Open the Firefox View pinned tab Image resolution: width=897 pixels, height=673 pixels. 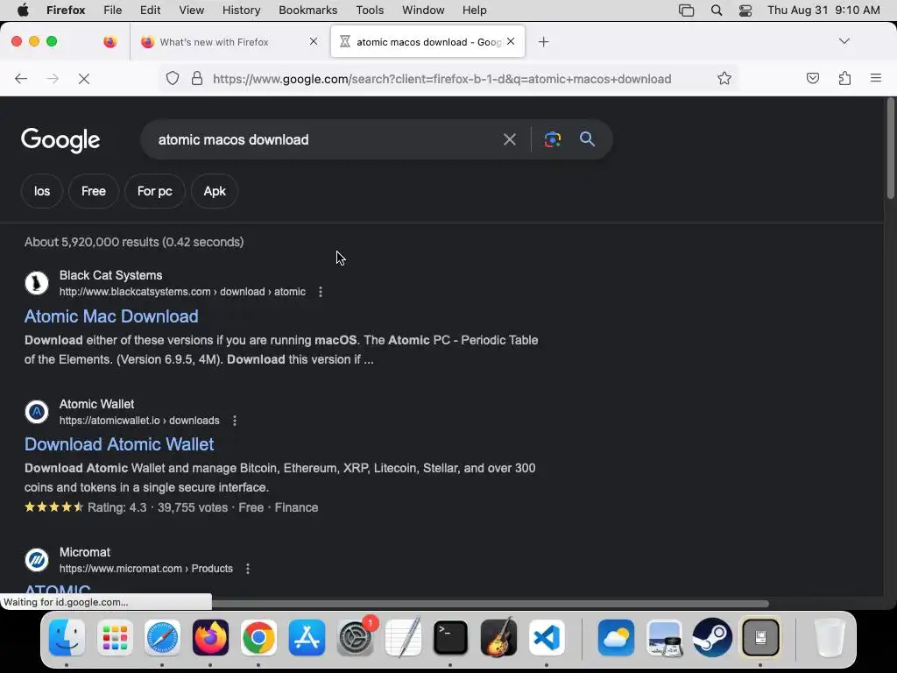click(x=110, y=42)
